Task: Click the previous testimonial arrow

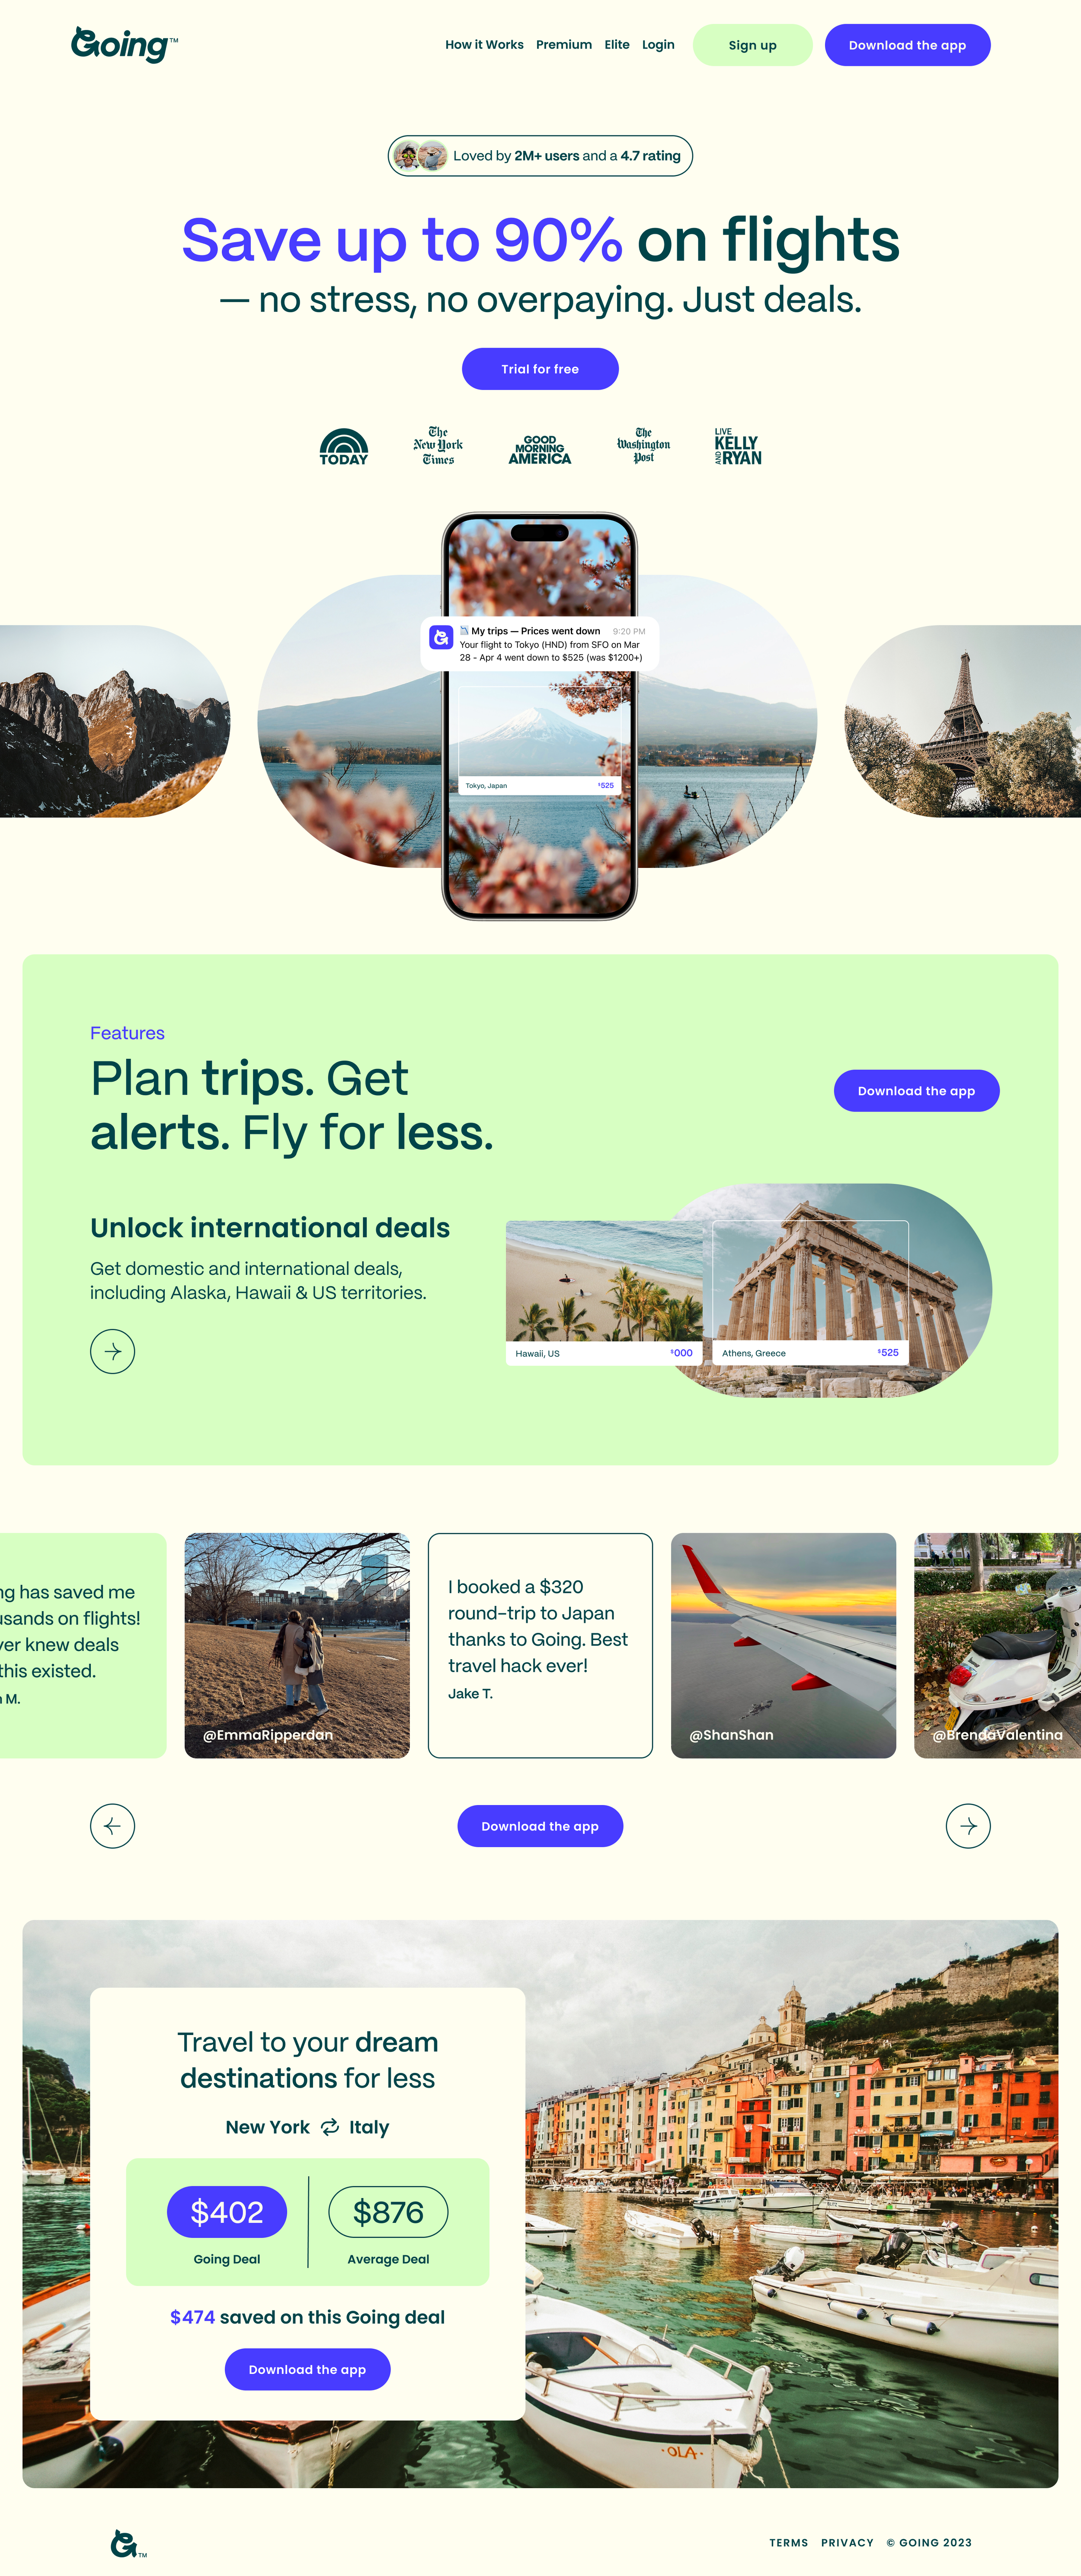Action: 113,1826
